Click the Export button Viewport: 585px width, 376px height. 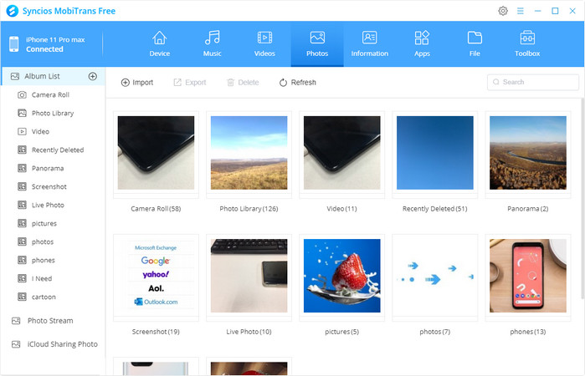click(x=189, y=83)
